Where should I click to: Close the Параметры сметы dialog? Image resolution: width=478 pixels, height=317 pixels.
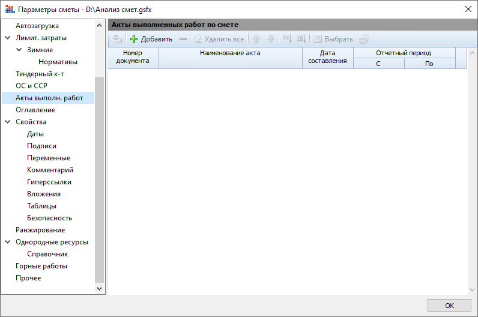tap(468, 9)
